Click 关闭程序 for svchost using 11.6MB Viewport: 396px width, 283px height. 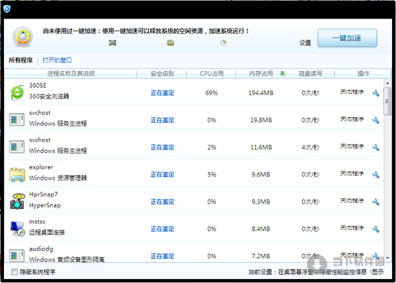352,146
